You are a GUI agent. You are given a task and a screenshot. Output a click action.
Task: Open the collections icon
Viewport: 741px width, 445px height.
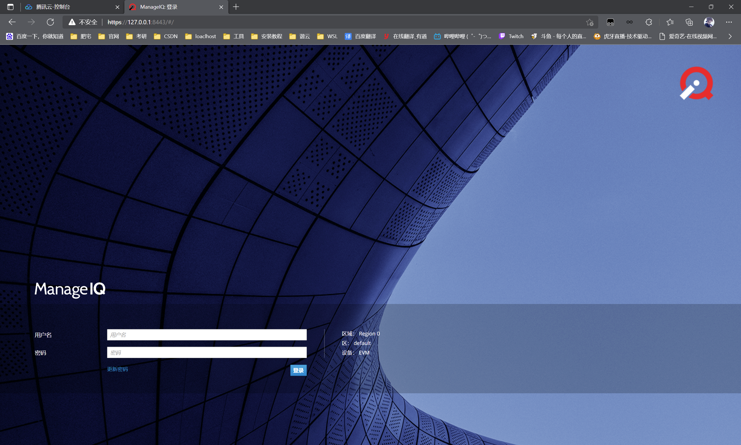(689, 22)
